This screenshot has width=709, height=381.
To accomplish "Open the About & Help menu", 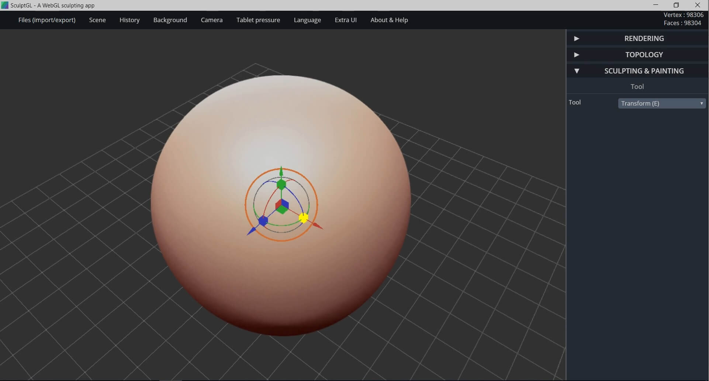I will (x=389, y=20).
